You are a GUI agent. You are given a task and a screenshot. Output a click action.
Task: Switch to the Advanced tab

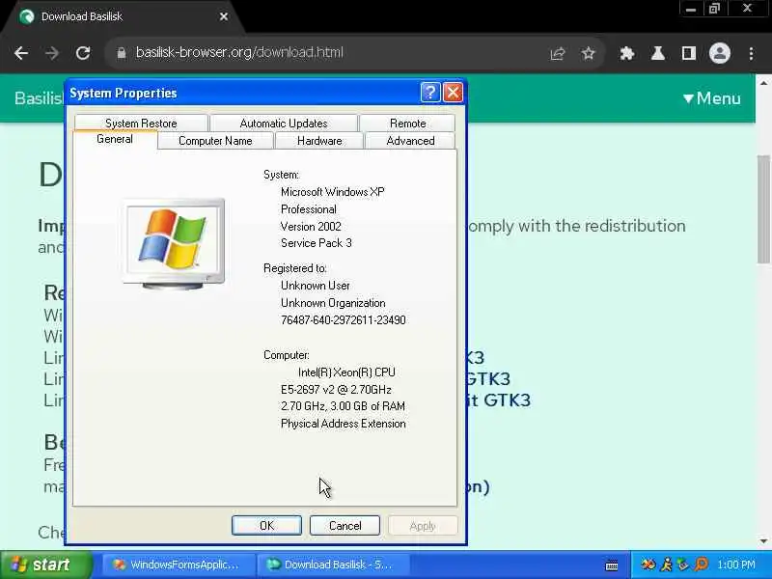pos(410,140)
